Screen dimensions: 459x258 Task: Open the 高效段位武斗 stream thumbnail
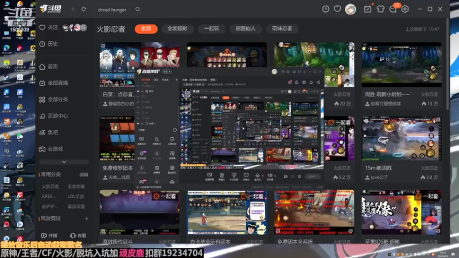tap(139, 212)
